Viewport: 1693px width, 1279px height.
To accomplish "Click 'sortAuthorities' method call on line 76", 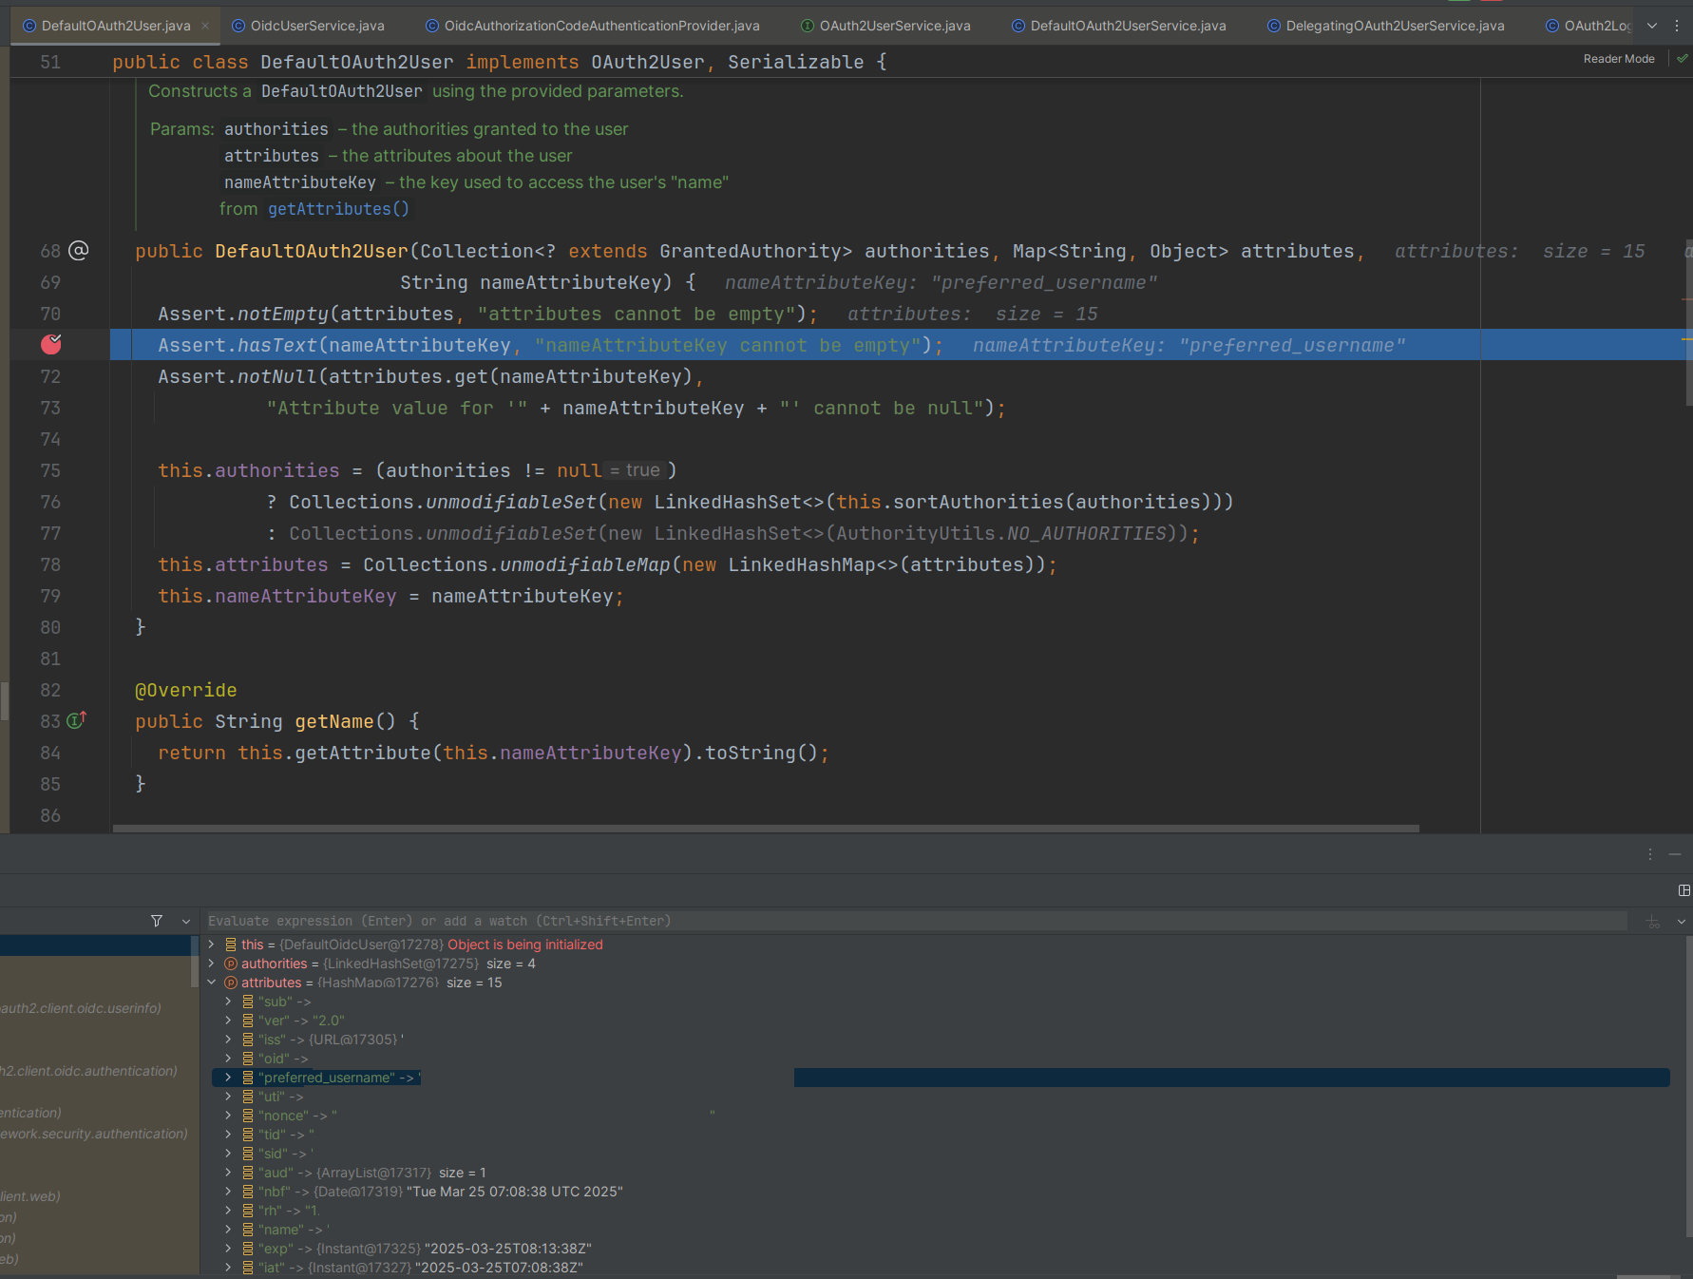I will pos(979,502).
